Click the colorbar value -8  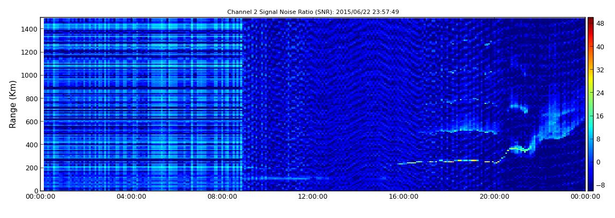601,185
